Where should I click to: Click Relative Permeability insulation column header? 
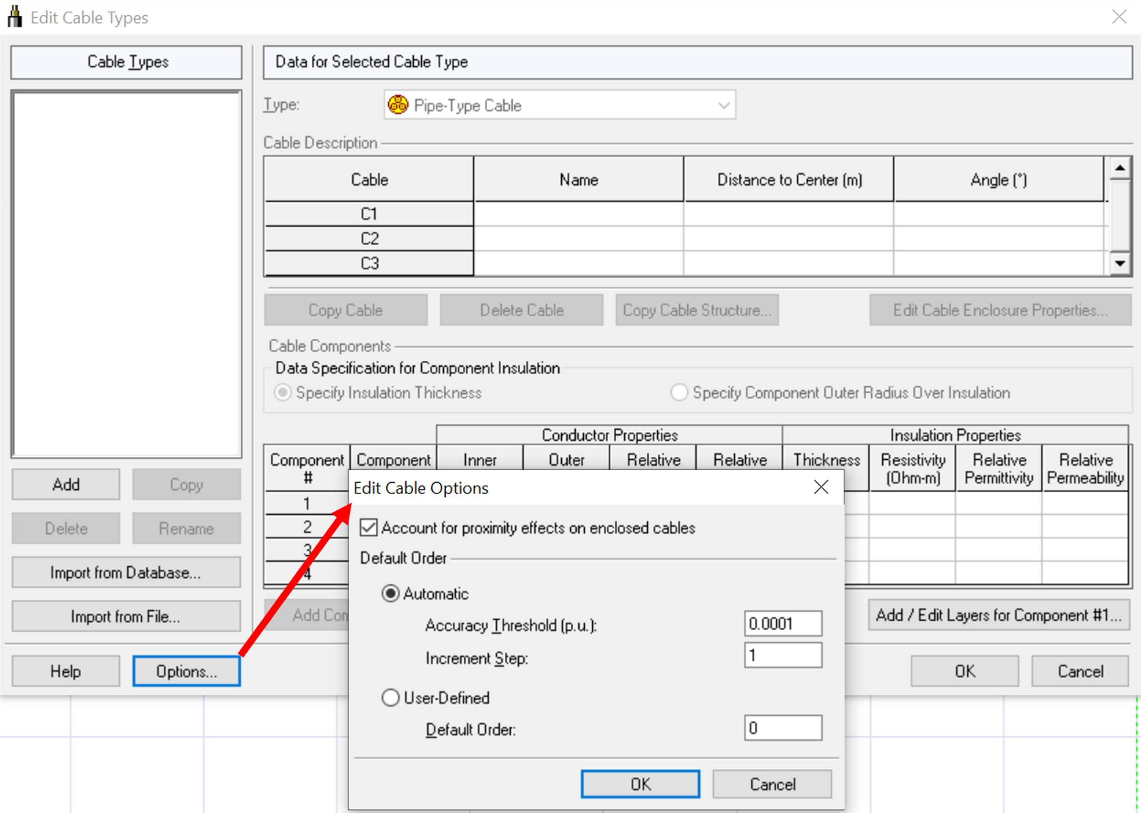point(1086,468)
